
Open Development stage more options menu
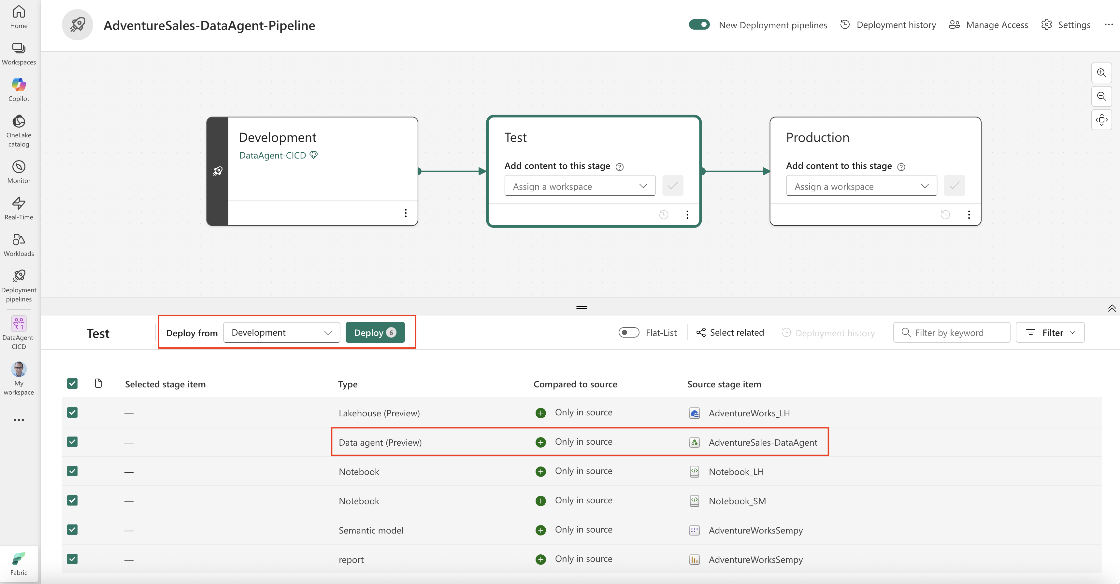pyautogui.click(x=405, y=213)
